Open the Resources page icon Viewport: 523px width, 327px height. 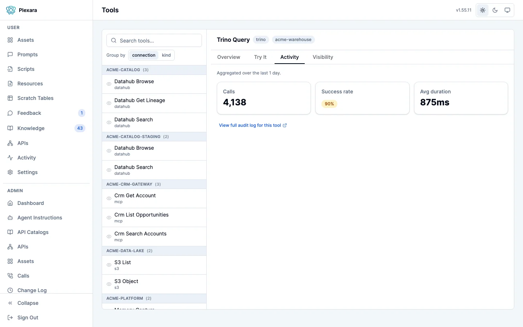pyautogui.click(x=10, y=84)
